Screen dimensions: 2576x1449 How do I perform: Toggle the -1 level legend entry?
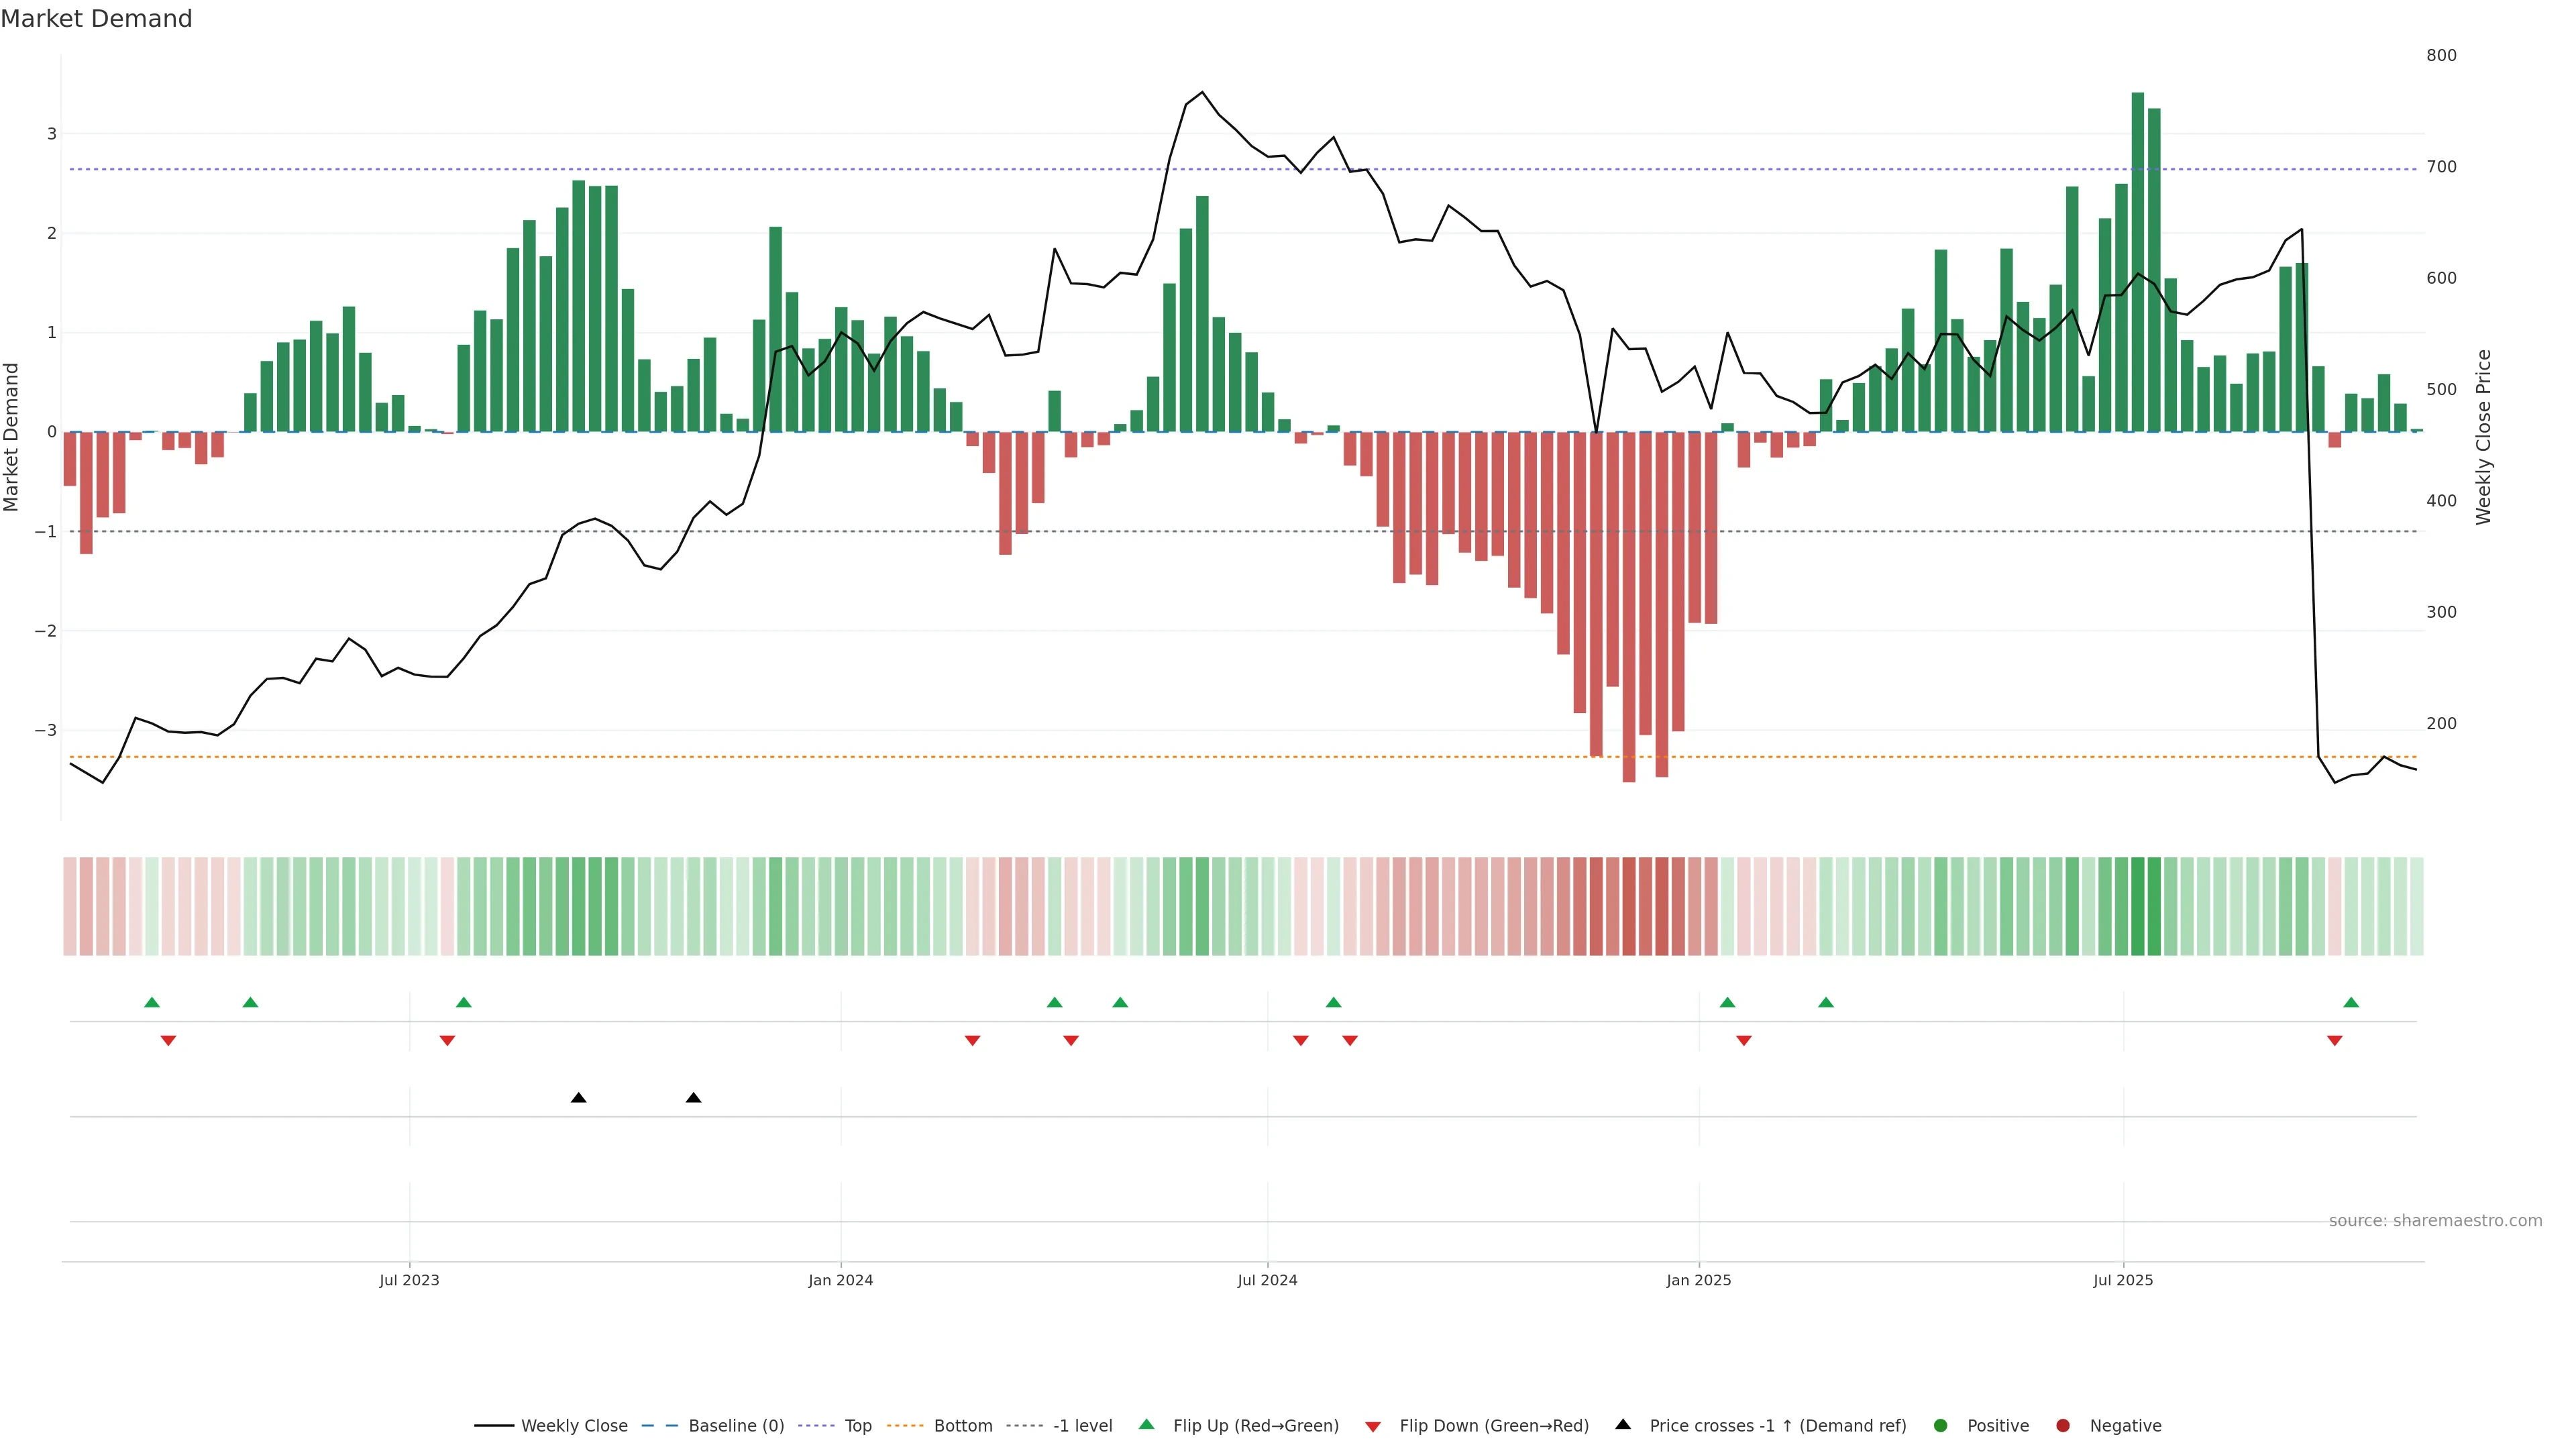coord(1082,1425)
